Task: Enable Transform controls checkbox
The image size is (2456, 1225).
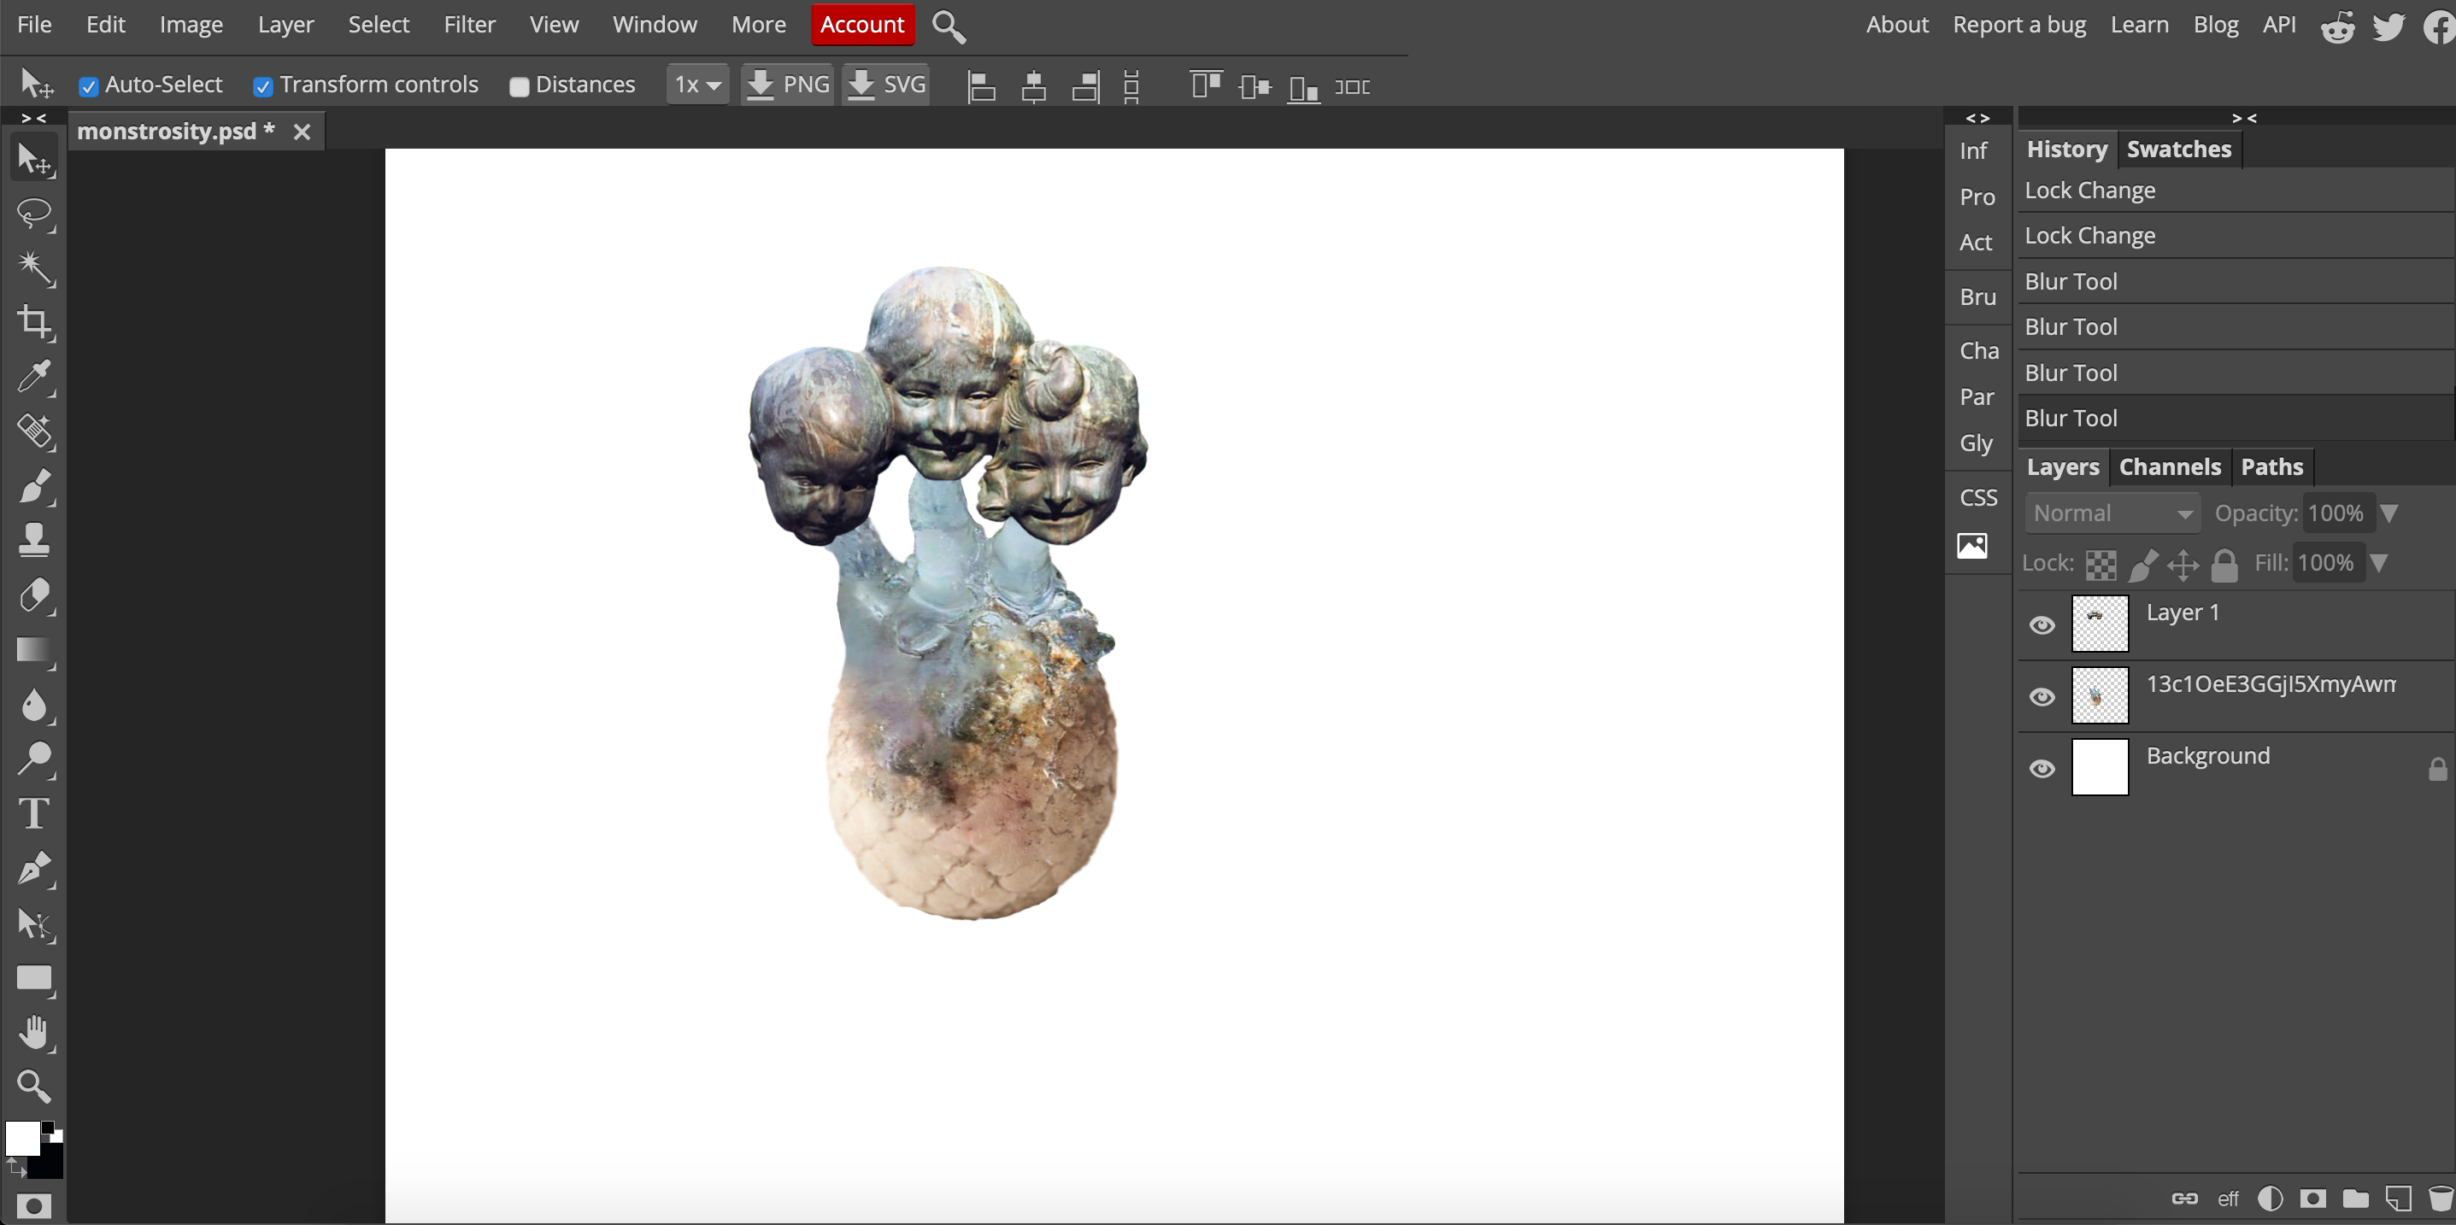Action: (x=261, y=86)
